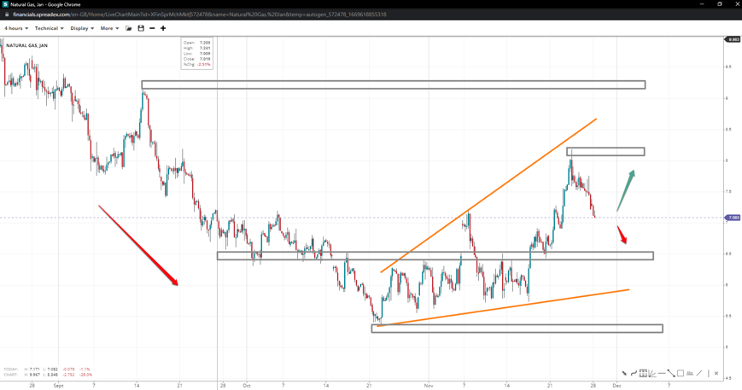Screen dimensions: 742x390
Task: Expand the More options menu
Action: [109, 28]
